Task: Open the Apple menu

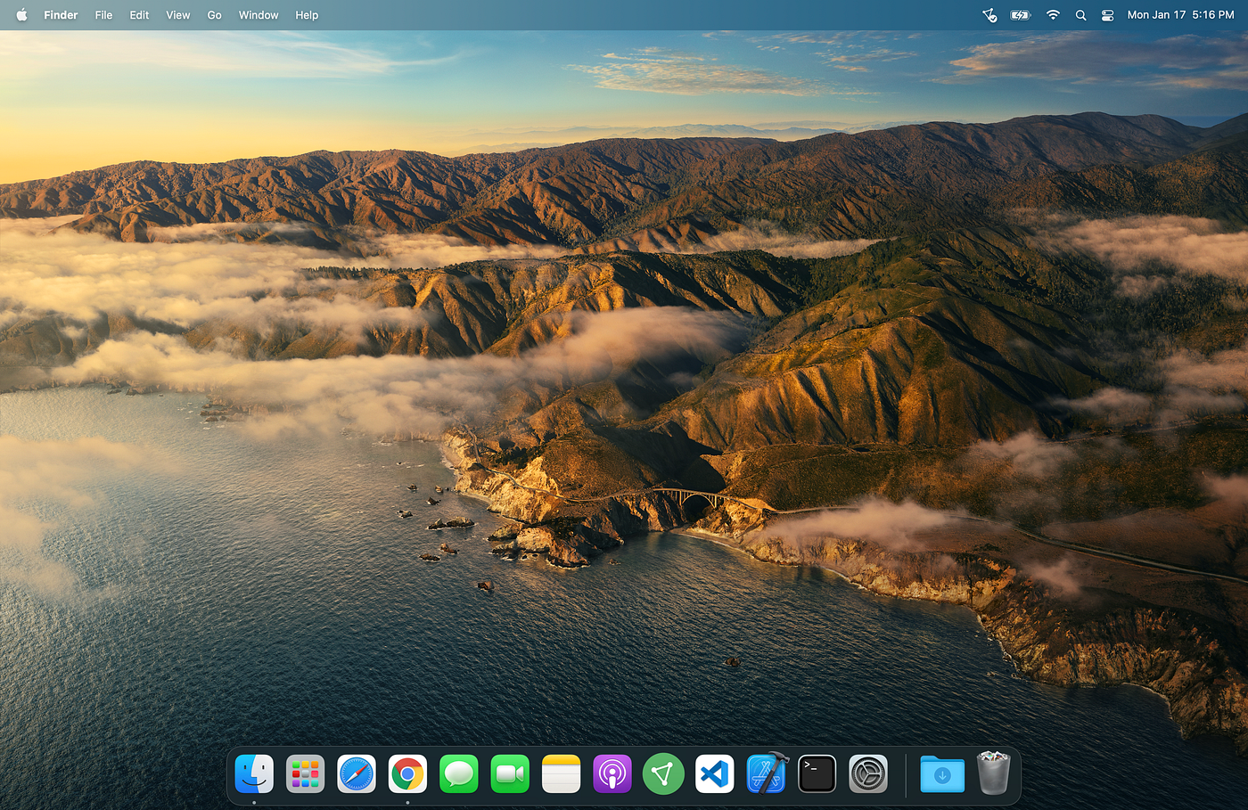Action: (x=21, y=15)
